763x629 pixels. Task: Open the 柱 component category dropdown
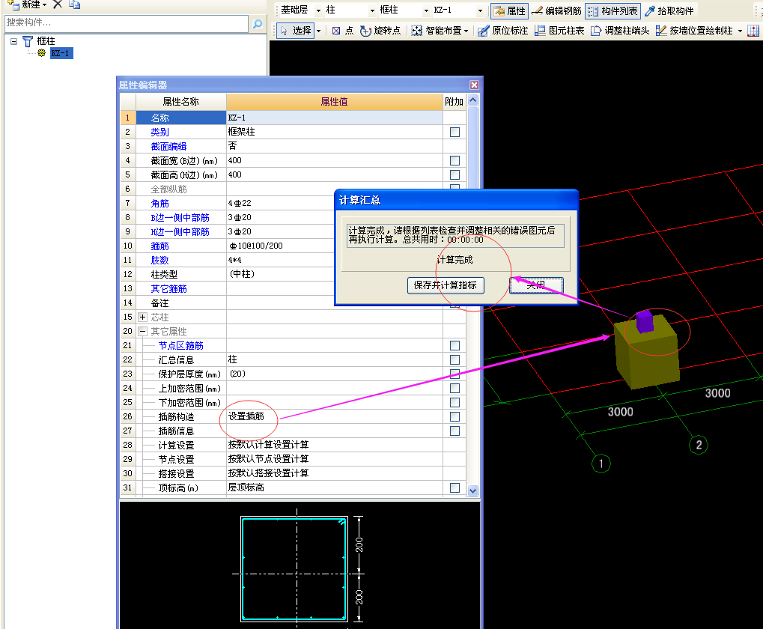372,10
